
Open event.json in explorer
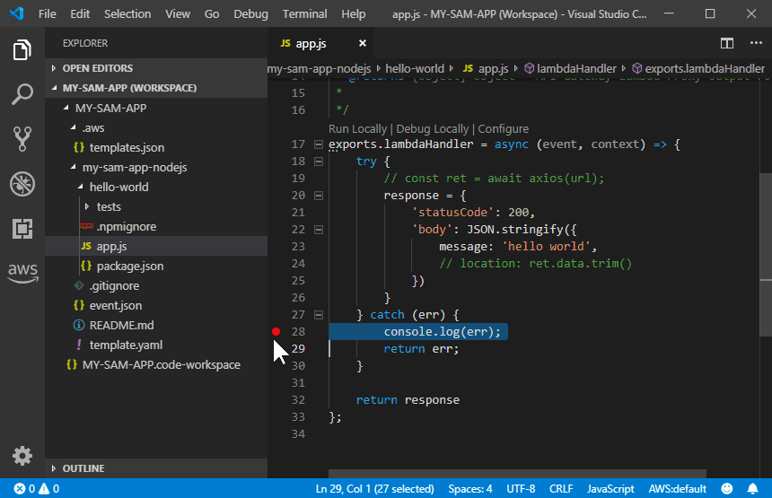tap(156, 306)
